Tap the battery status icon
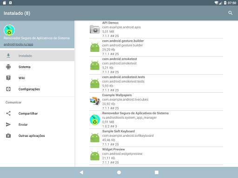Viewport: 238px width, 178px height. point(225,3)
